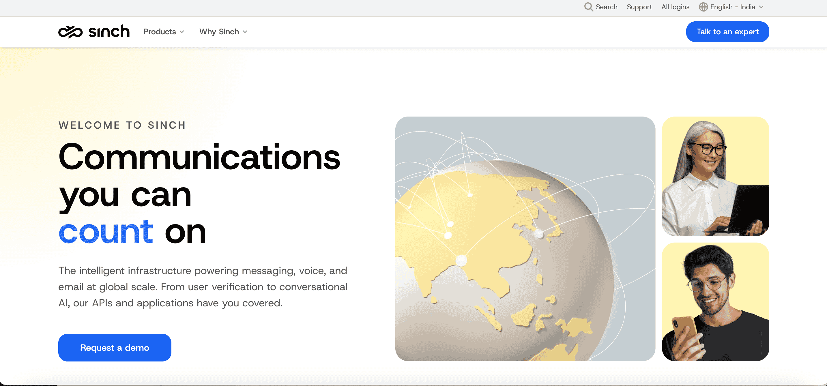Click the Sinch wordmark in header
Viewport: 827px width, 386px height.
[x=109, y=31]
